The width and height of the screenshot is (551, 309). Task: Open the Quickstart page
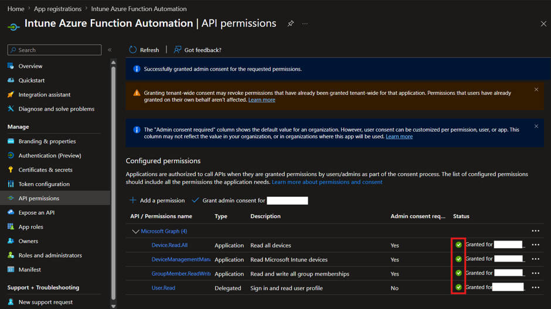(31, 80)
